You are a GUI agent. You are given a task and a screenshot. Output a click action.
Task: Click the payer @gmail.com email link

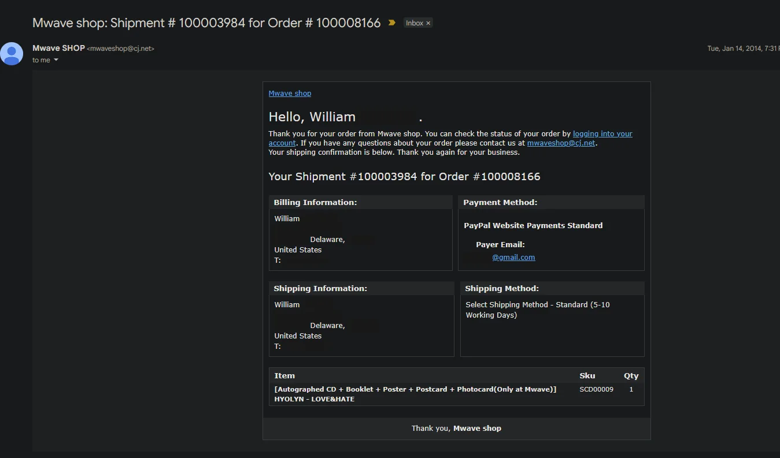(513, 257)
